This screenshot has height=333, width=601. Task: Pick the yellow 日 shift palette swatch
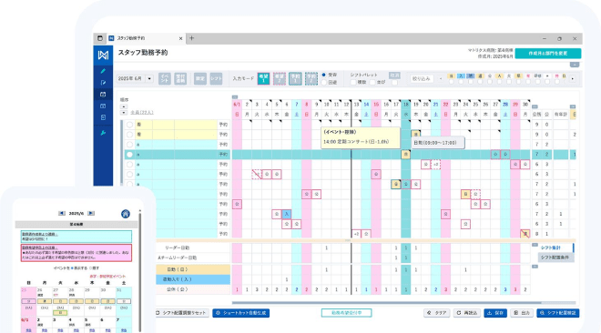tap(451, 76)
